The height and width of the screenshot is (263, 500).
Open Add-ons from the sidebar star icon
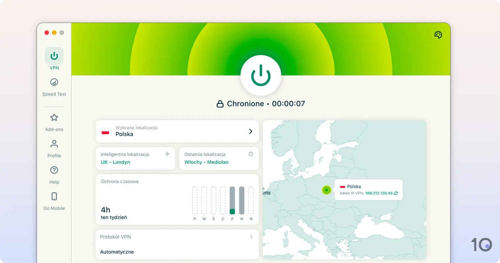54,117
